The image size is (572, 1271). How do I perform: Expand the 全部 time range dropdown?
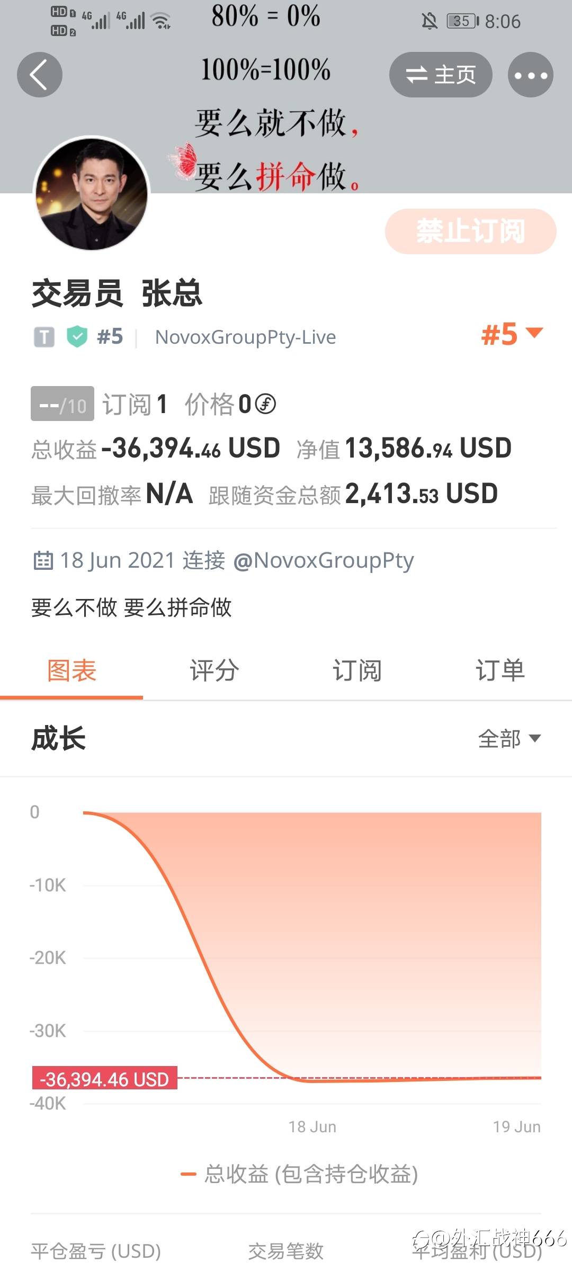pos(510,739)
